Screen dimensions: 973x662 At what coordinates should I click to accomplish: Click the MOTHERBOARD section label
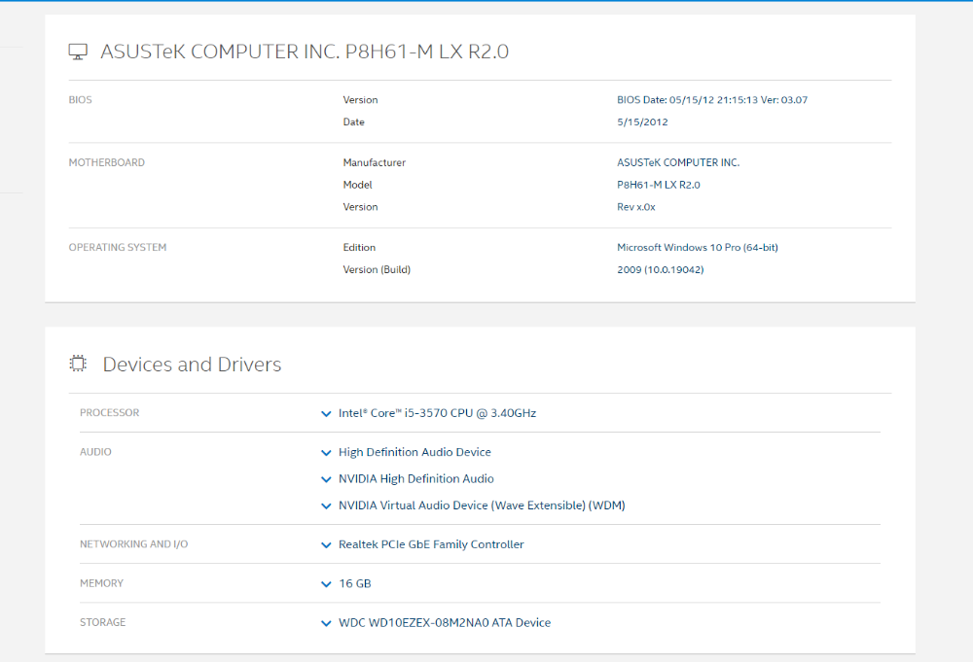click(x=106, y=162)
